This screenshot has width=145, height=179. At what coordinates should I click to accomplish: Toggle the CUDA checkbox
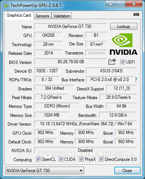[61, 159]
